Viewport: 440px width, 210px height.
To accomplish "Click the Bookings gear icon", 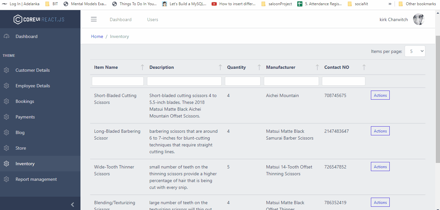I will pyautogui.click(x=6, y=101).
